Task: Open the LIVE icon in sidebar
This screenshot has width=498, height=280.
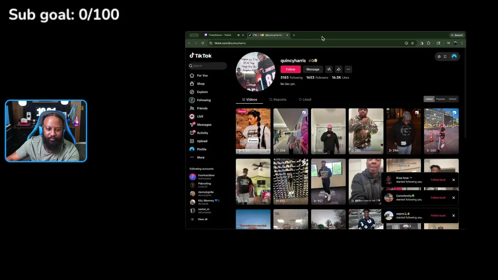Action: click(x=192, y=116)
